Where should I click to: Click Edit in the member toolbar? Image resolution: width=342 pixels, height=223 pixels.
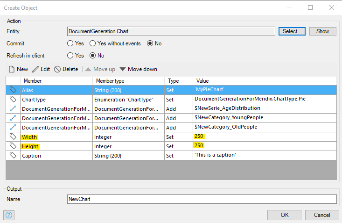(41, 69)
